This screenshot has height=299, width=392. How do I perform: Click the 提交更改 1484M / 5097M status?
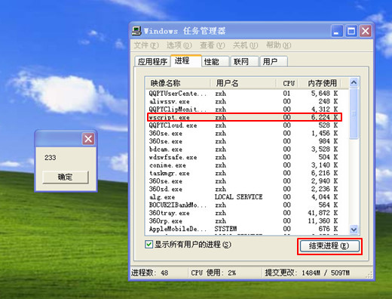coord(307,273)
